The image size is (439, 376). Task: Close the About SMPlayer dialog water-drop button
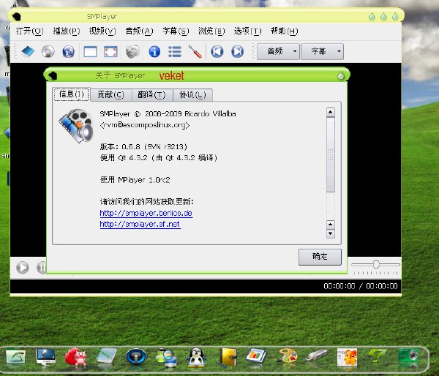point(341,76)
